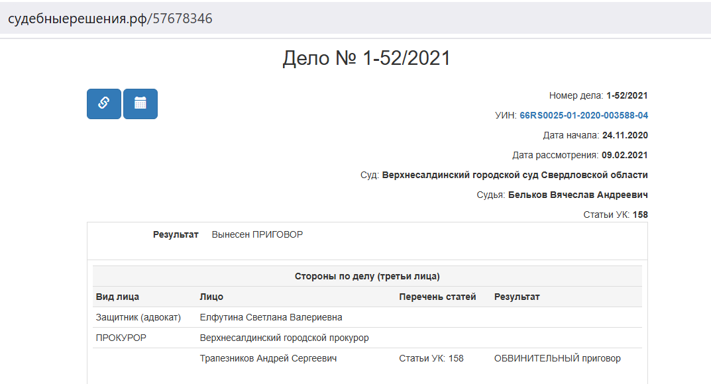Click court name Верхнесалдинский городской суд
Image resolution: width=711 pixels, height=384 pixels.
[x=460, y=175]
